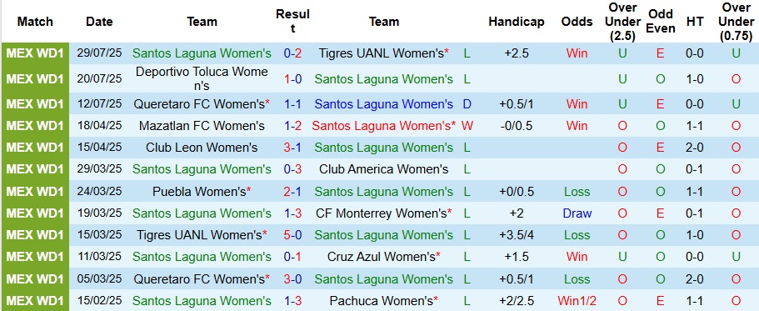Select the Draw odds result for Monterrey match
This screenshot has width=759, height=311.
577,213
